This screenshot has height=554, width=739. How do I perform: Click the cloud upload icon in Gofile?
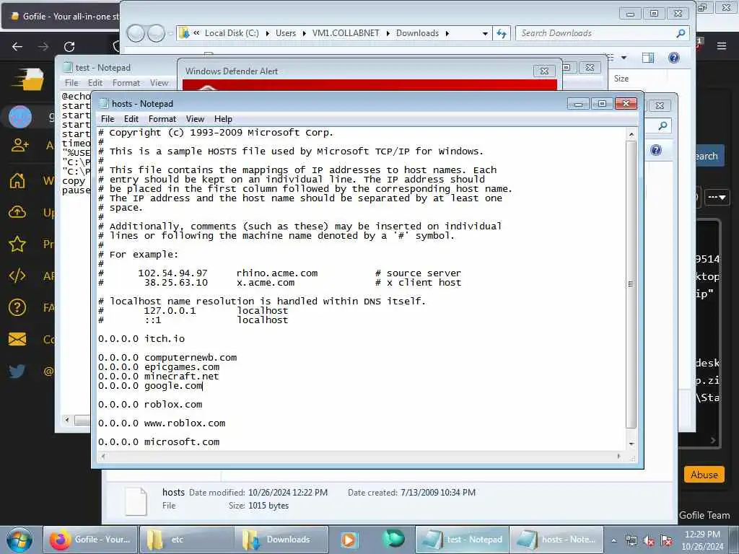[17, 213]
